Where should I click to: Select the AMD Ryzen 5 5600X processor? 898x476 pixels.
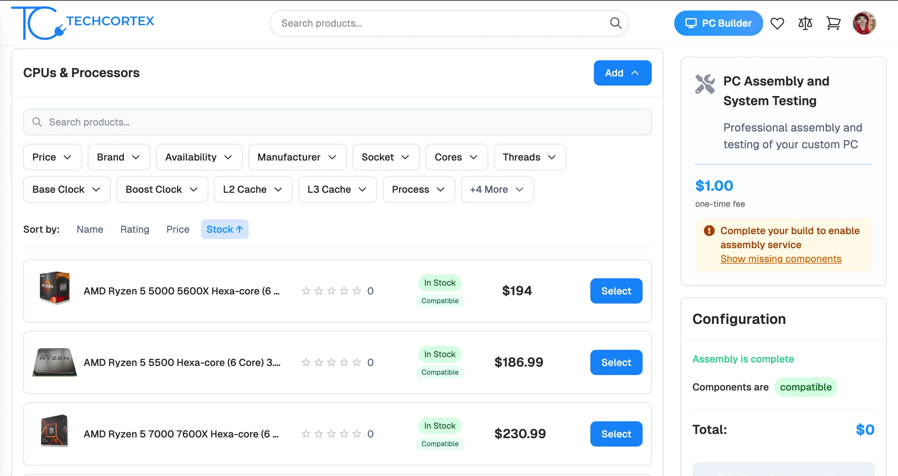616,291
